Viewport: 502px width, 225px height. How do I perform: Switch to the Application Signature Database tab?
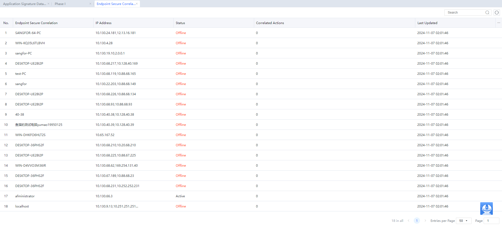click(24, 4)
